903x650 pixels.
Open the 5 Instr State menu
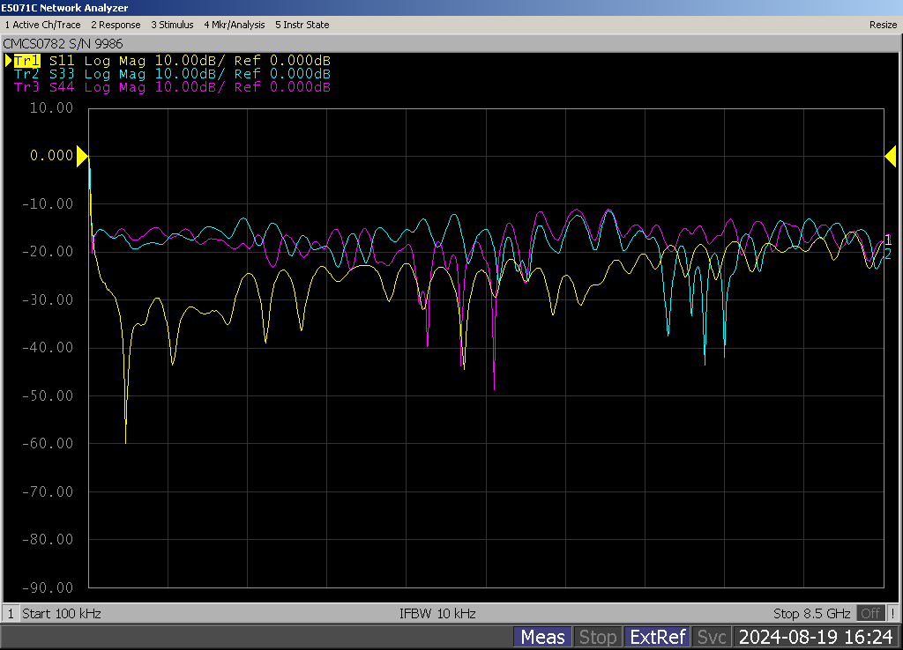302,25
